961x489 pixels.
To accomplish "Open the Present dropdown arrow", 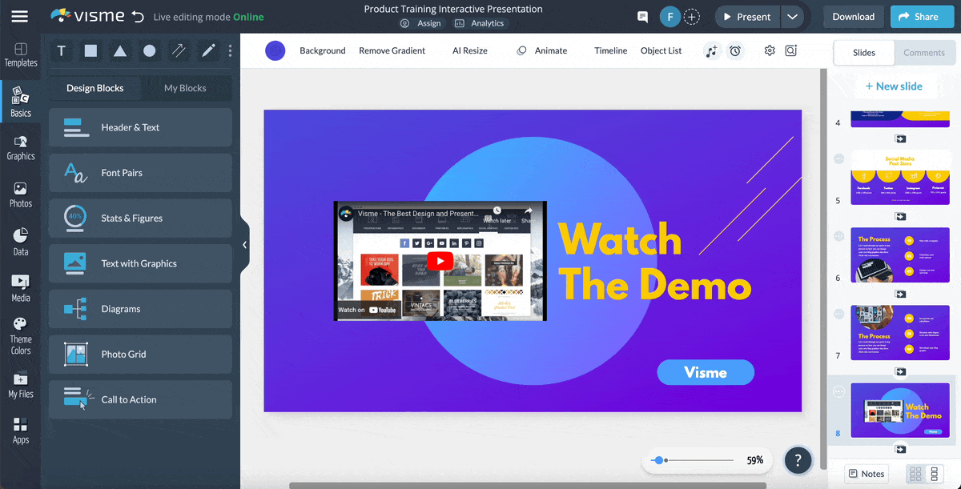I will pyautogui.click(x=794, y=16).
